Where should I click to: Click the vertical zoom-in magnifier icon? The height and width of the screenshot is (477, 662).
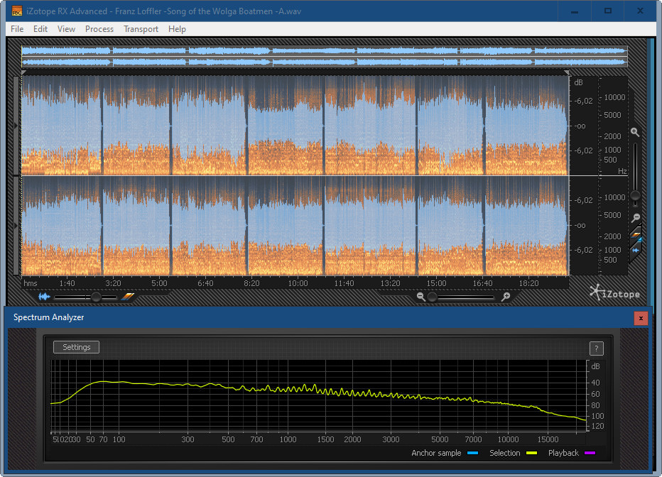point(635,133)
